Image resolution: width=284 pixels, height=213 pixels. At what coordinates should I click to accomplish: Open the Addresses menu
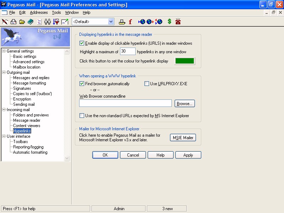39,12
